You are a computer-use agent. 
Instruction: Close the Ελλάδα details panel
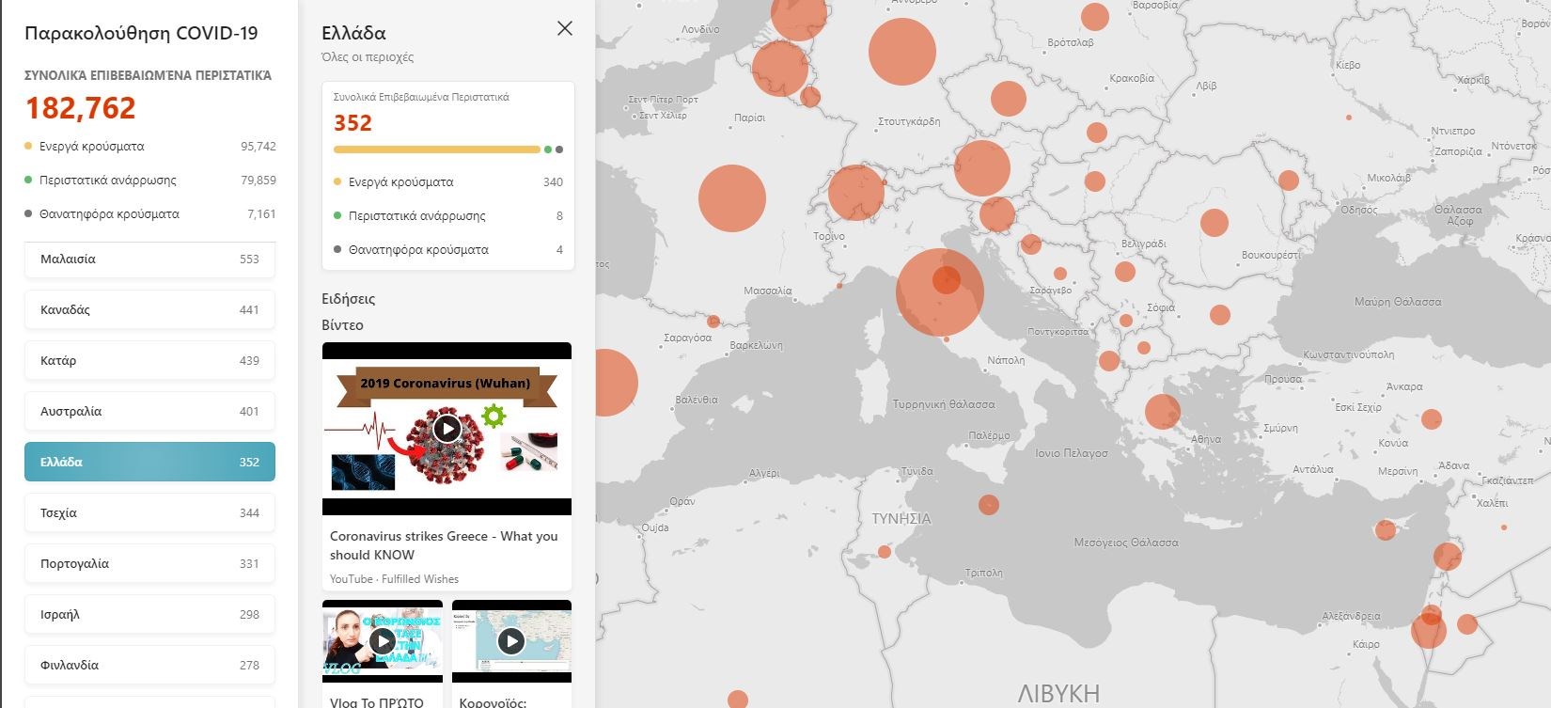point(564,28)
